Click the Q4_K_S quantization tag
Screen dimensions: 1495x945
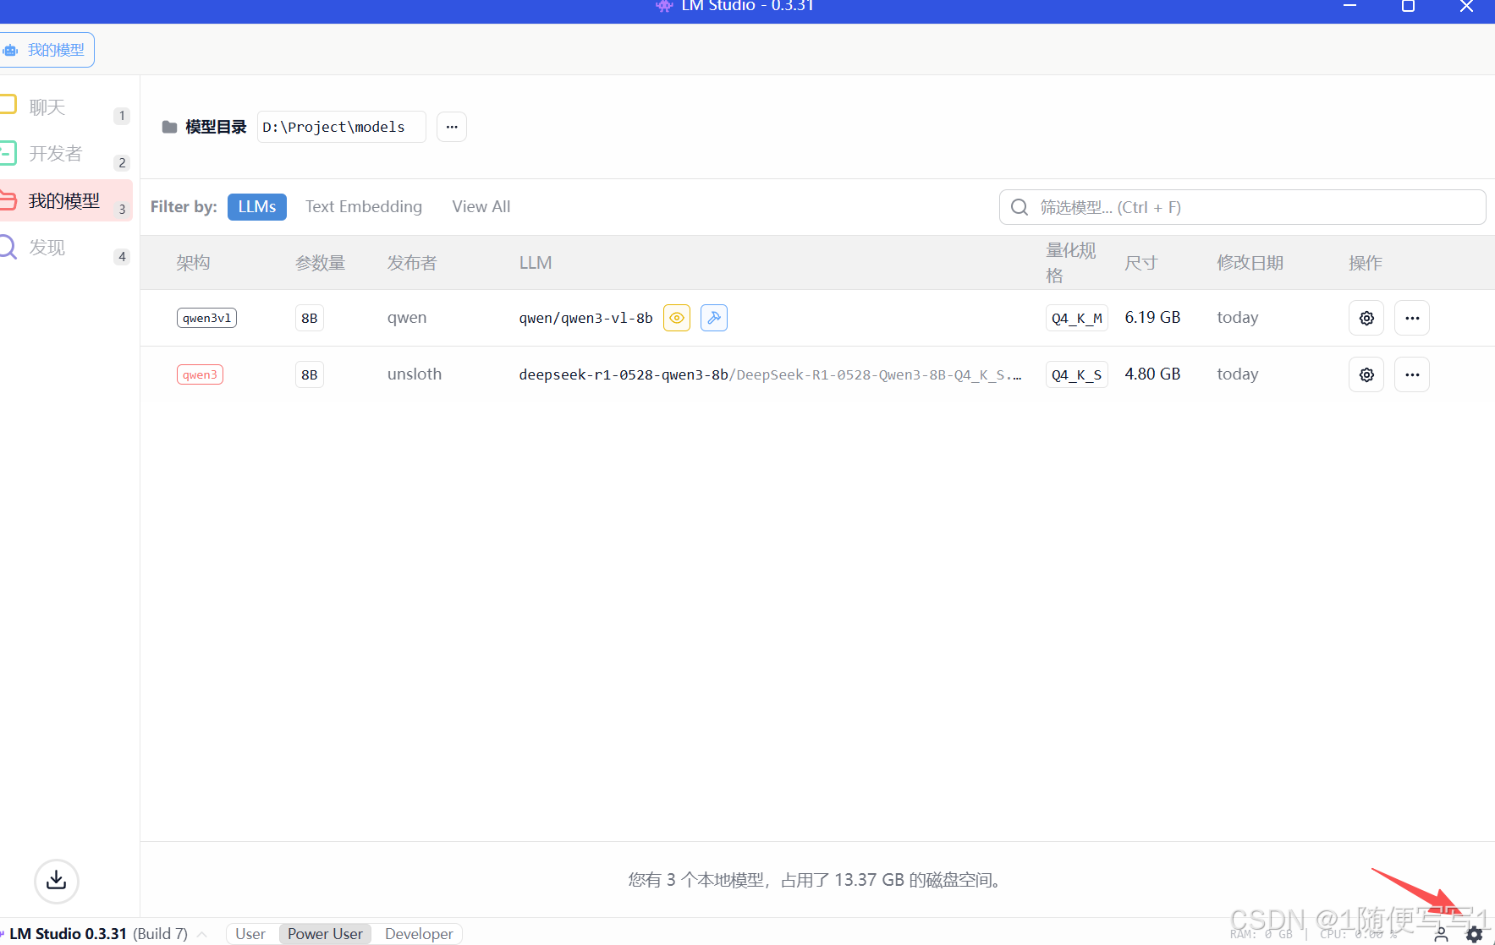pyautogui.click(x=1077, y=374)
